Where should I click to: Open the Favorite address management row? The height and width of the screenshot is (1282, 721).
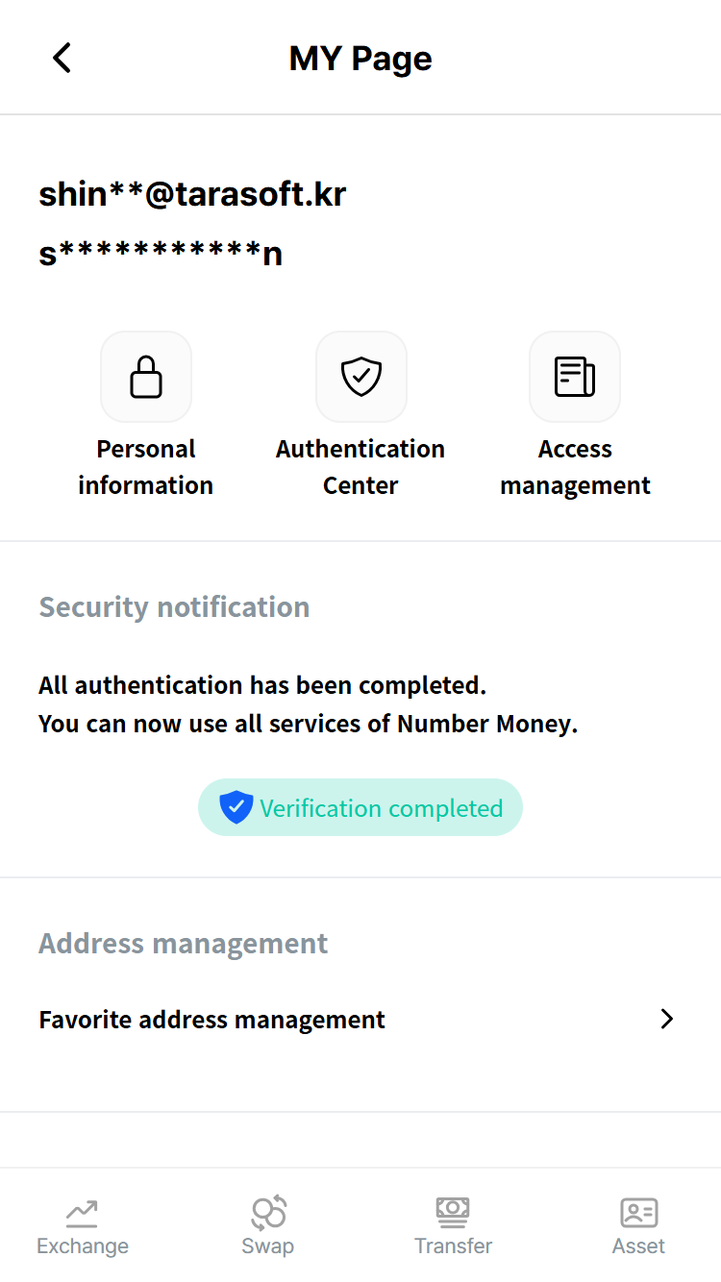point(360,1020)
